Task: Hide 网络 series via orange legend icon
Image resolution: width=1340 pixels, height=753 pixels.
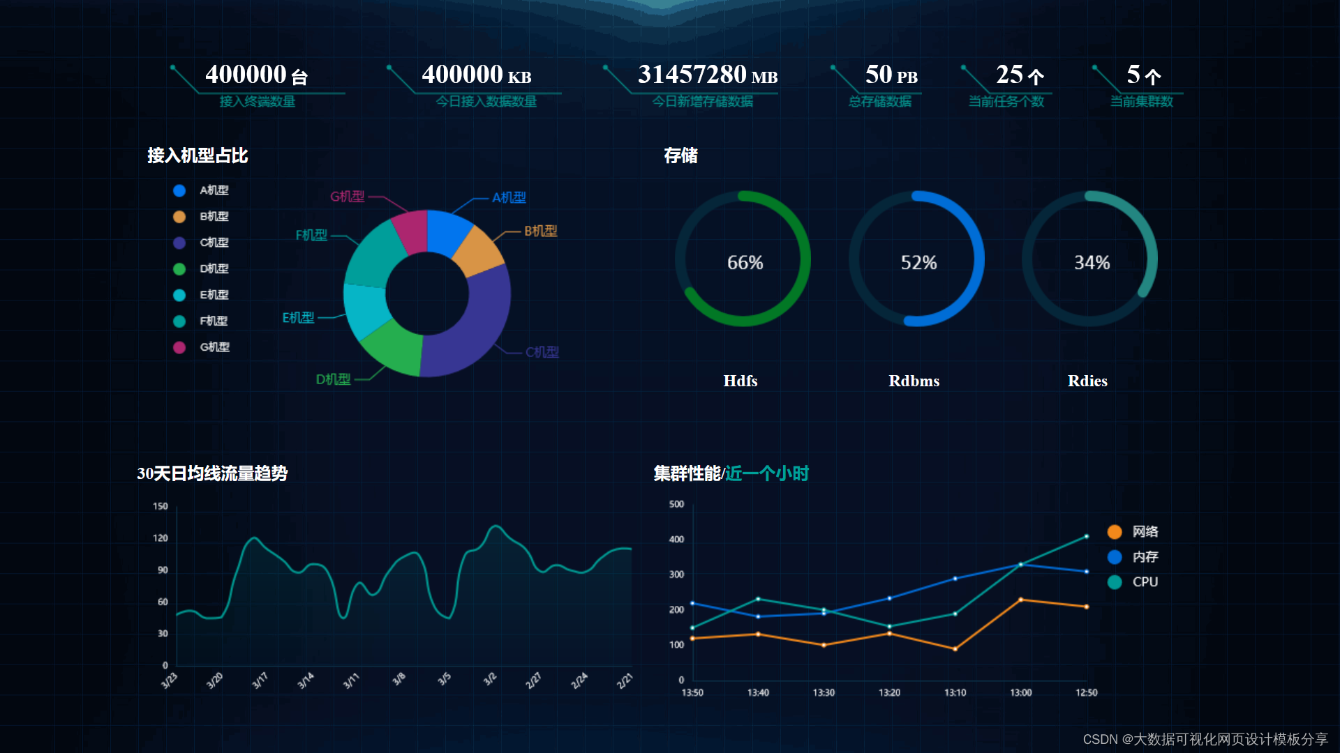Action: [x=1115, y=532]
